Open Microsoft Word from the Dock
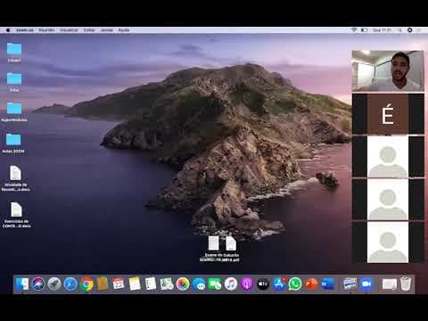428x321 pixels. (327, 284)
